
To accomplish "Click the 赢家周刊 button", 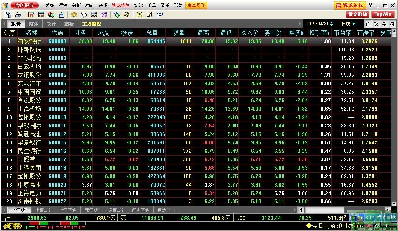I will (196, 5).
